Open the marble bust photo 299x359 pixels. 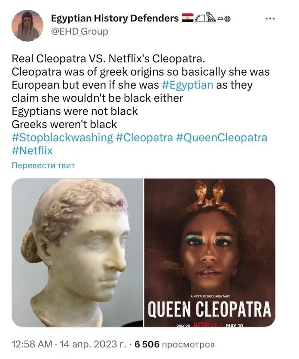point(77,252)
